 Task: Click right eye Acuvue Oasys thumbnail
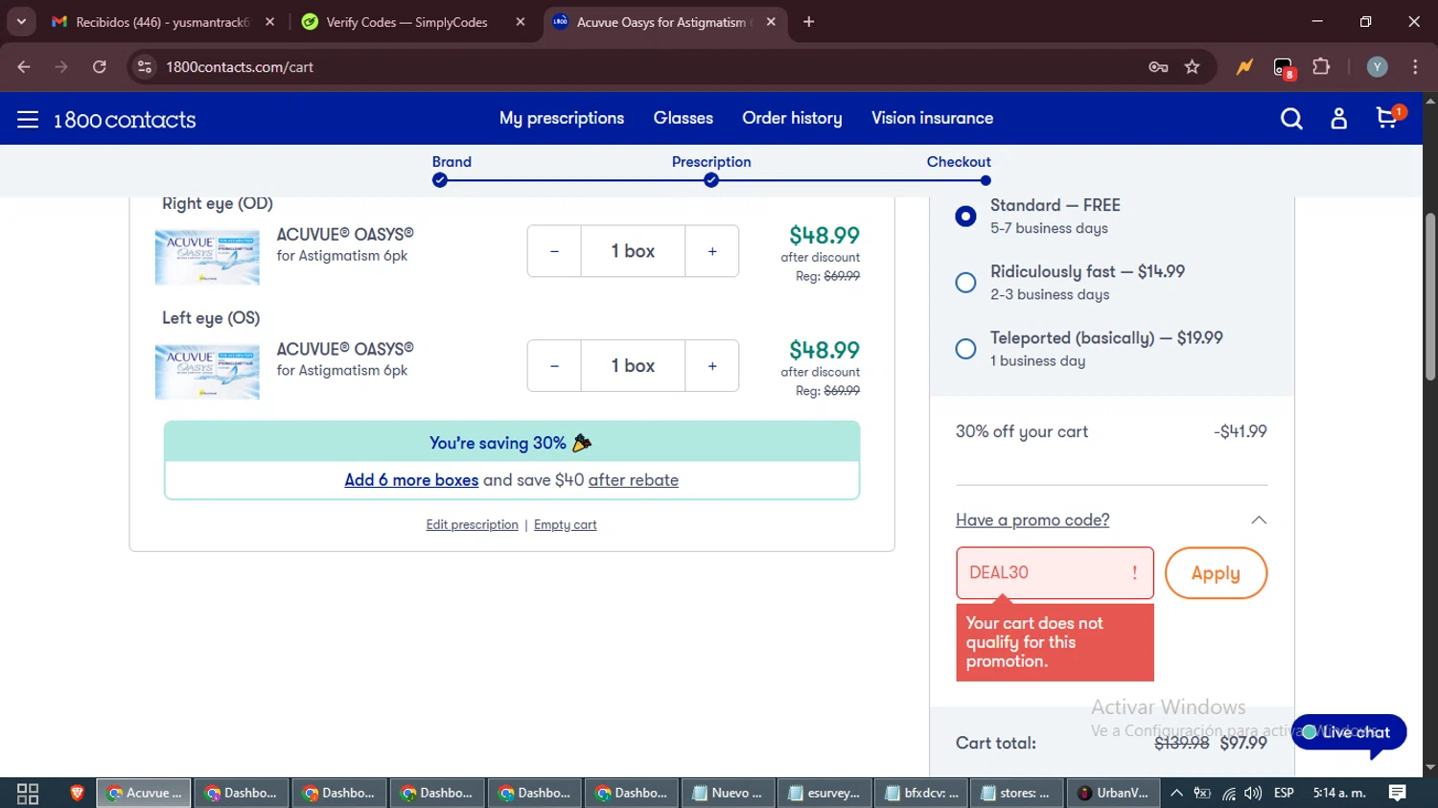(x=207, y=257)
